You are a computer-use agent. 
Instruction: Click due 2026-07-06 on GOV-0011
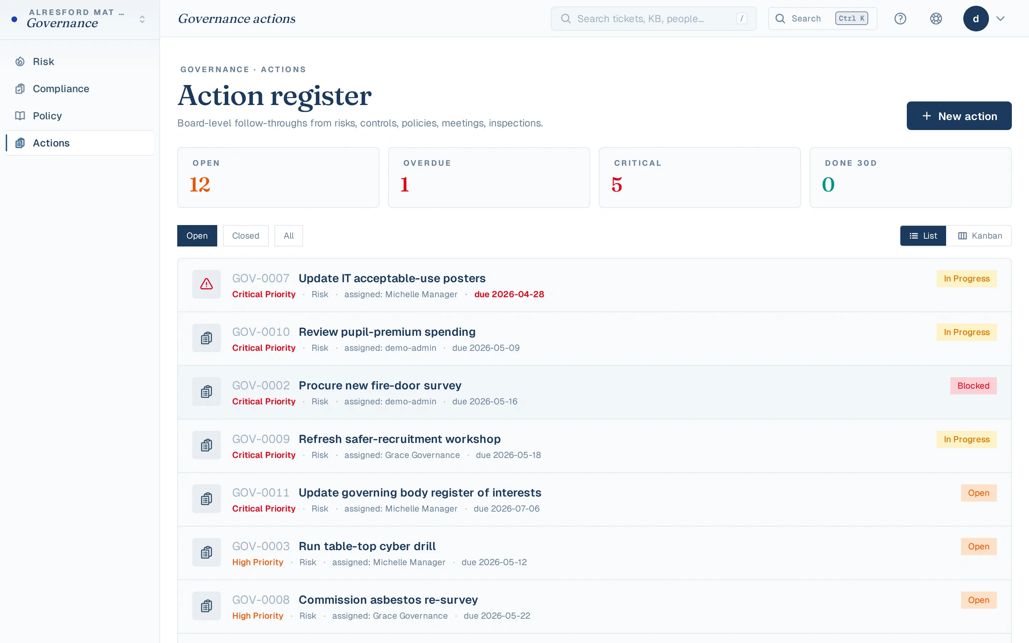(506, 509)
